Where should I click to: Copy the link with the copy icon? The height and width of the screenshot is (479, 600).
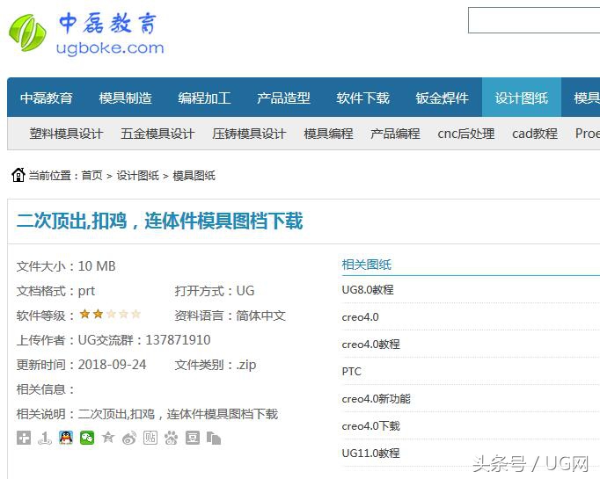214,438
